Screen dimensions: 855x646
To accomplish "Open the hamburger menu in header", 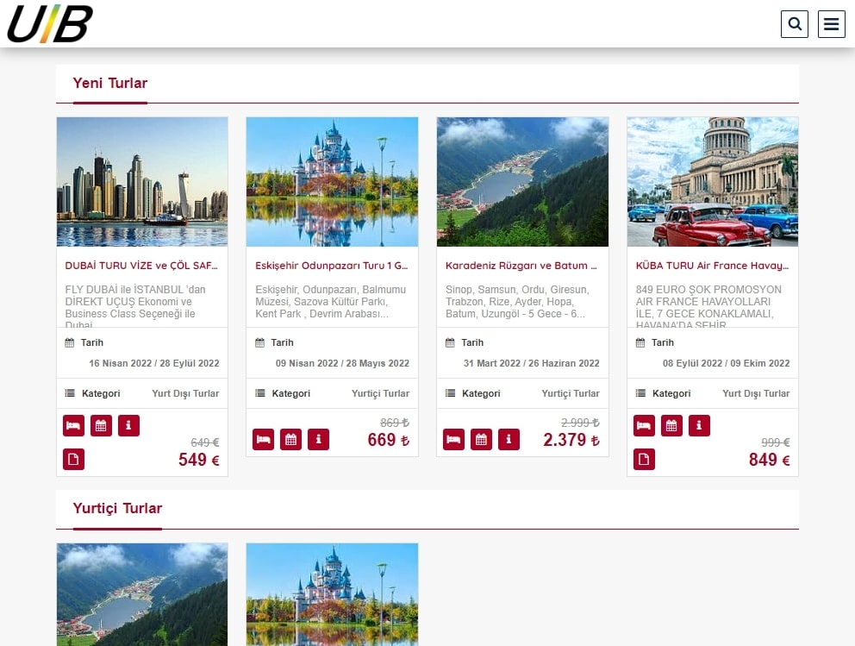I will point(831,24).
